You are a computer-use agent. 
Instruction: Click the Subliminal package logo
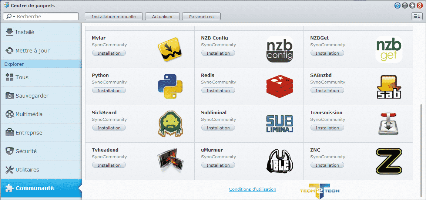pyautogui.click(x=280, y=124)
